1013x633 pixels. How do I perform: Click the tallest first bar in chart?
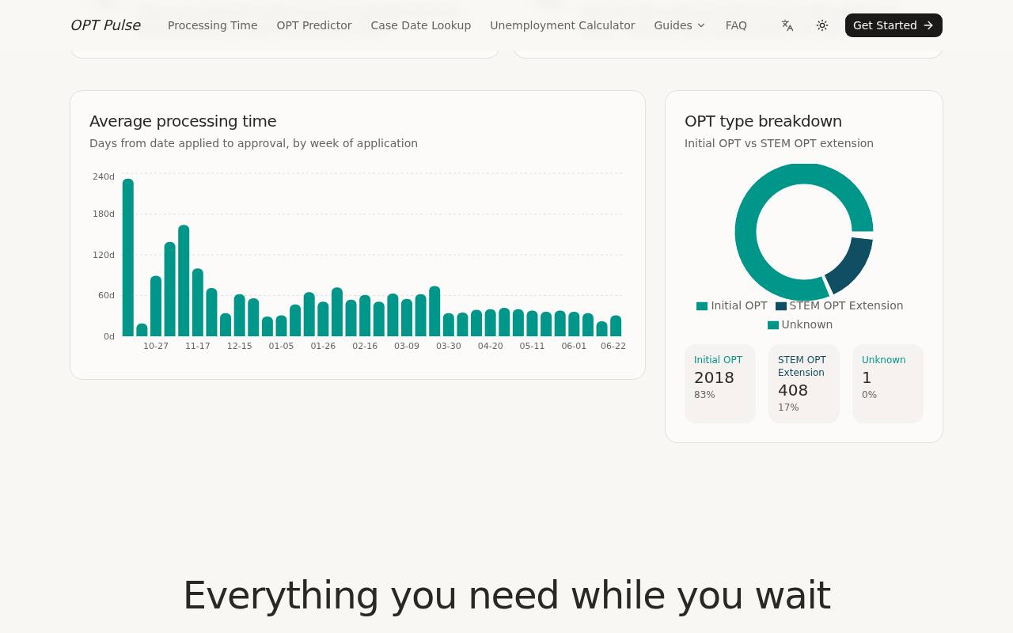point(128,257)
